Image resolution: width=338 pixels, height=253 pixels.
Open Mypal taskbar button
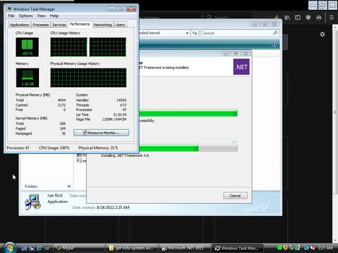point(79,248)
